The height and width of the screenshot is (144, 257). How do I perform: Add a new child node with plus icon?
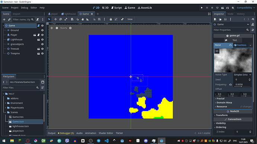(x=4, y=20)
